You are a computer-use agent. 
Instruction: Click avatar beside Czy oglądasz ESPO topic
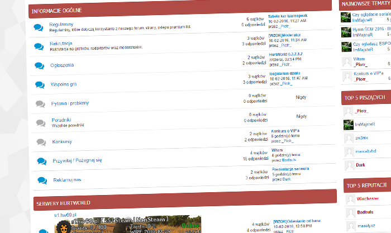coord(346,47)
